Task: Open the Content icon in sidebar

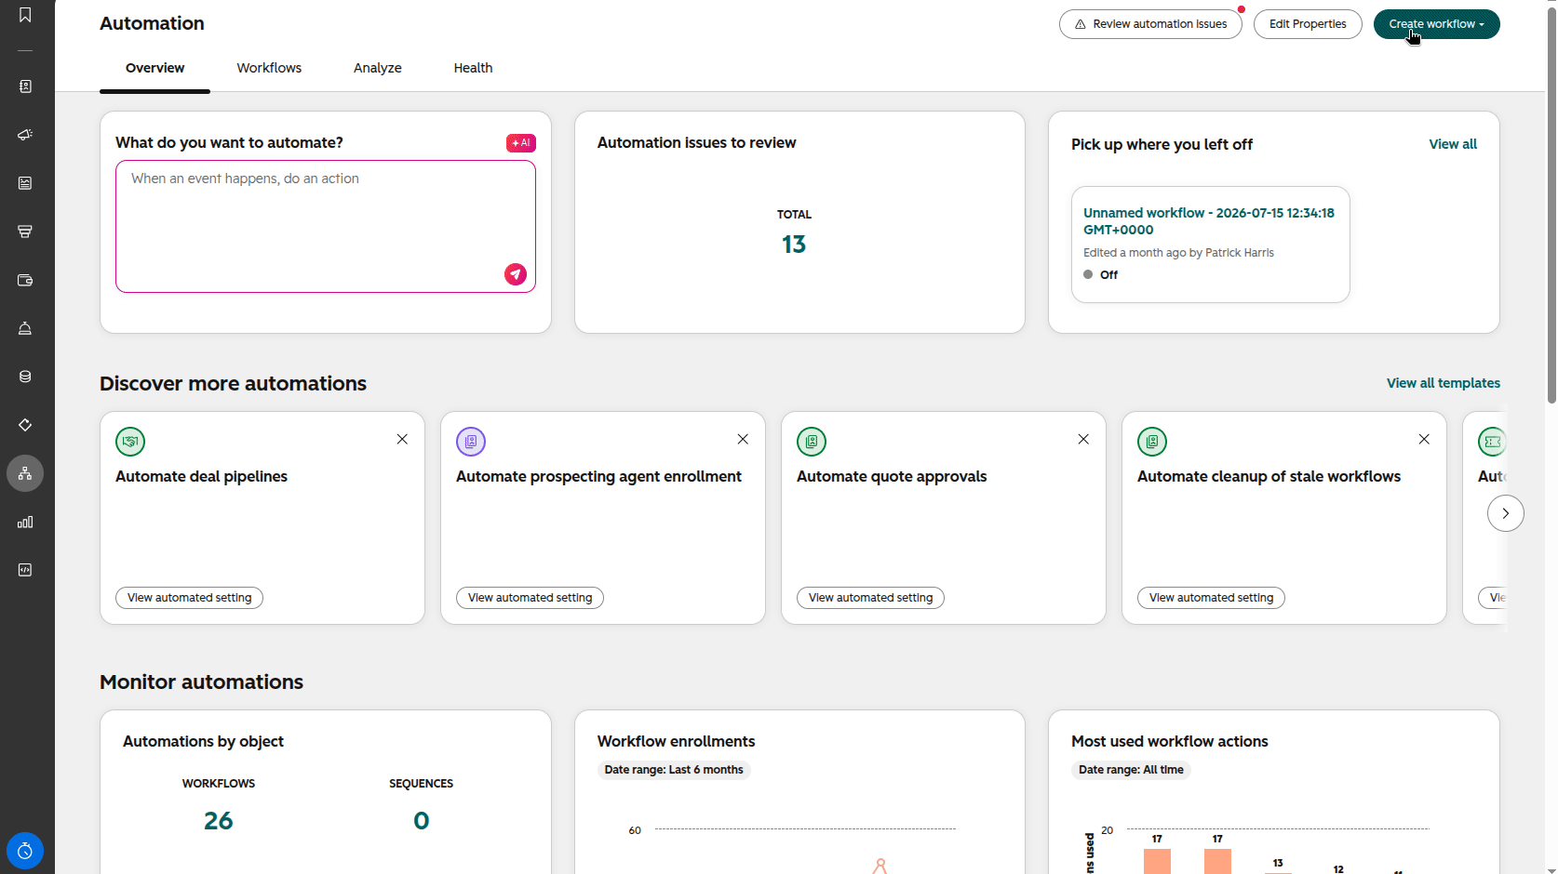Action: pos(25,183)
